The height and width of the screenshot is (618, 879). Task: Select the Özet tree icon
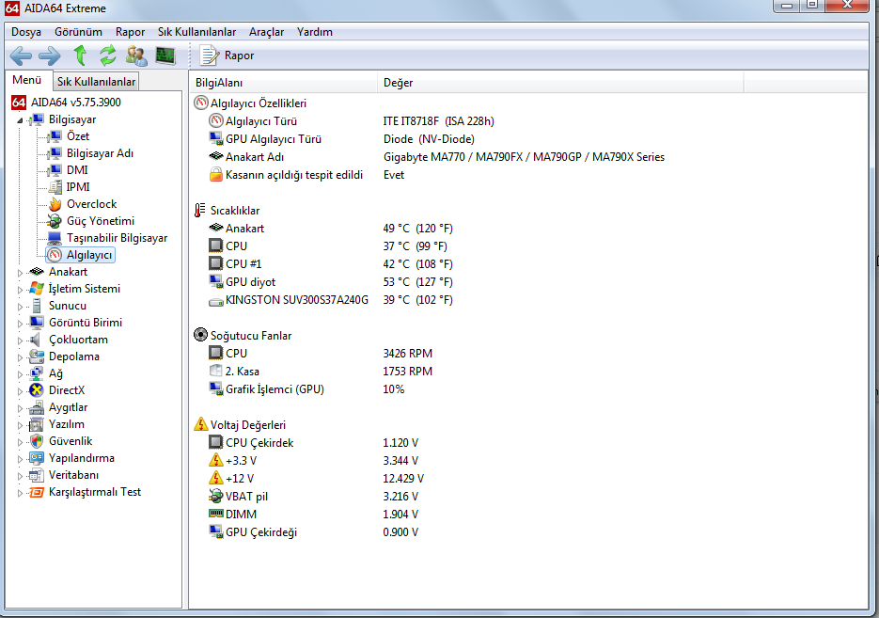[x=55, y=136]
